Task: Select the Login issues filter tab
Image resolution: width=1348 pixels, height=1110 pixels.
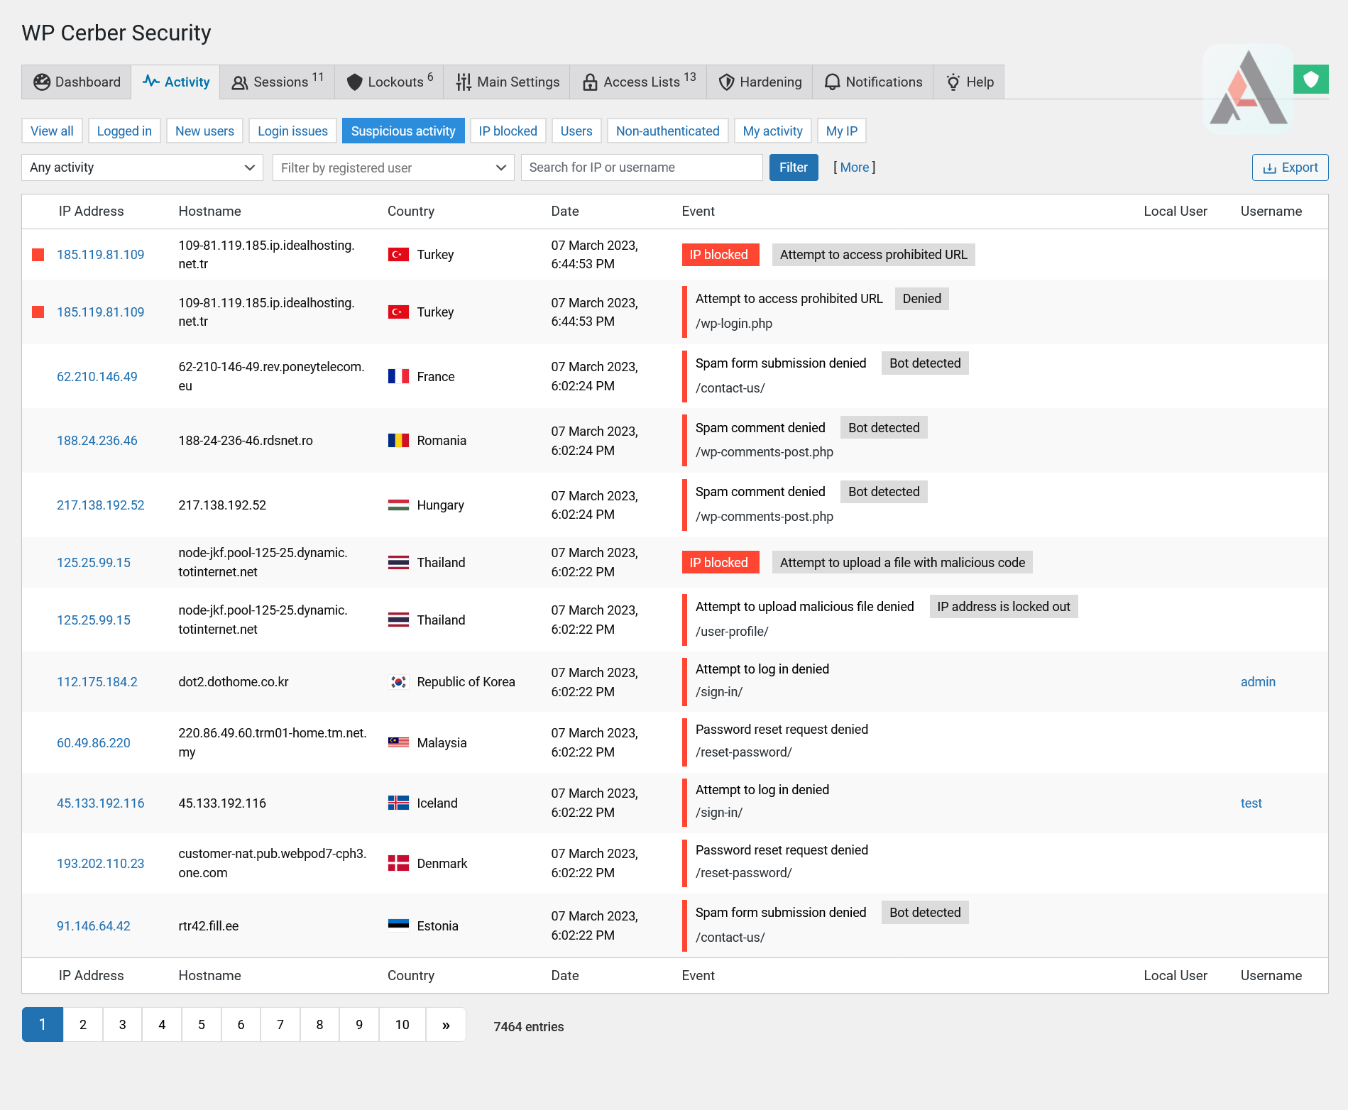Action: pyautogui.click(x=292, y=131)
